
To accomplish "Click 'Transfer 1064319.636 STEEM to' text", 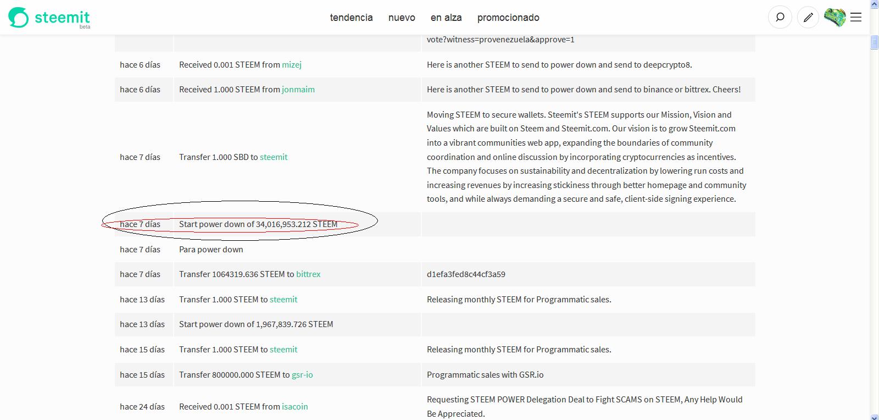I will (x=236, y=274).
